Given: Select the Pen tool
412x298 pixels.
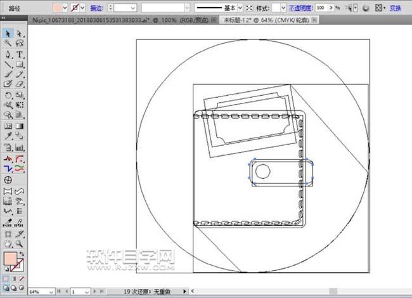Looking at the screenshot, I should [8, 55].
